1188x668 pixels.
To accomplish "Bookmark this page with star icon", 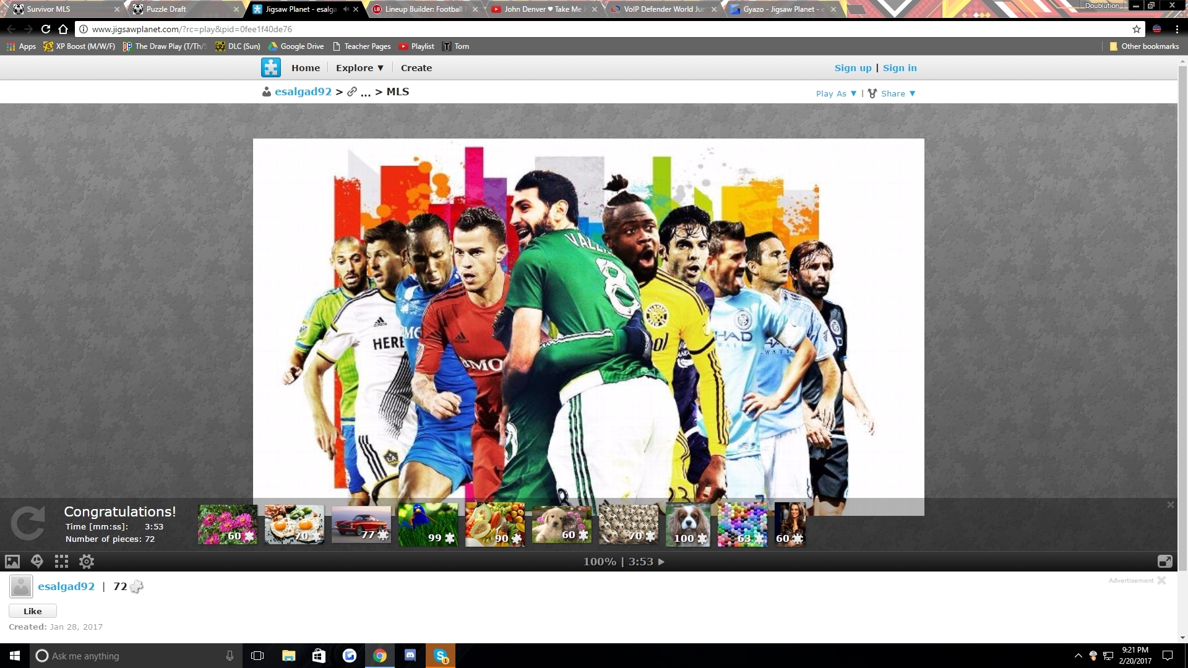I will [x=1137, y=29].
